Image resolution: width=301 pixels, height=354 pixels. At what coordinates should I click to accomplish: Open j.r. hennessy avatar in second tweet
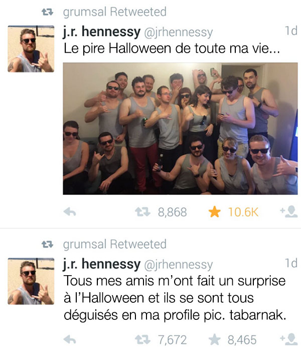(x=31, y=281)
